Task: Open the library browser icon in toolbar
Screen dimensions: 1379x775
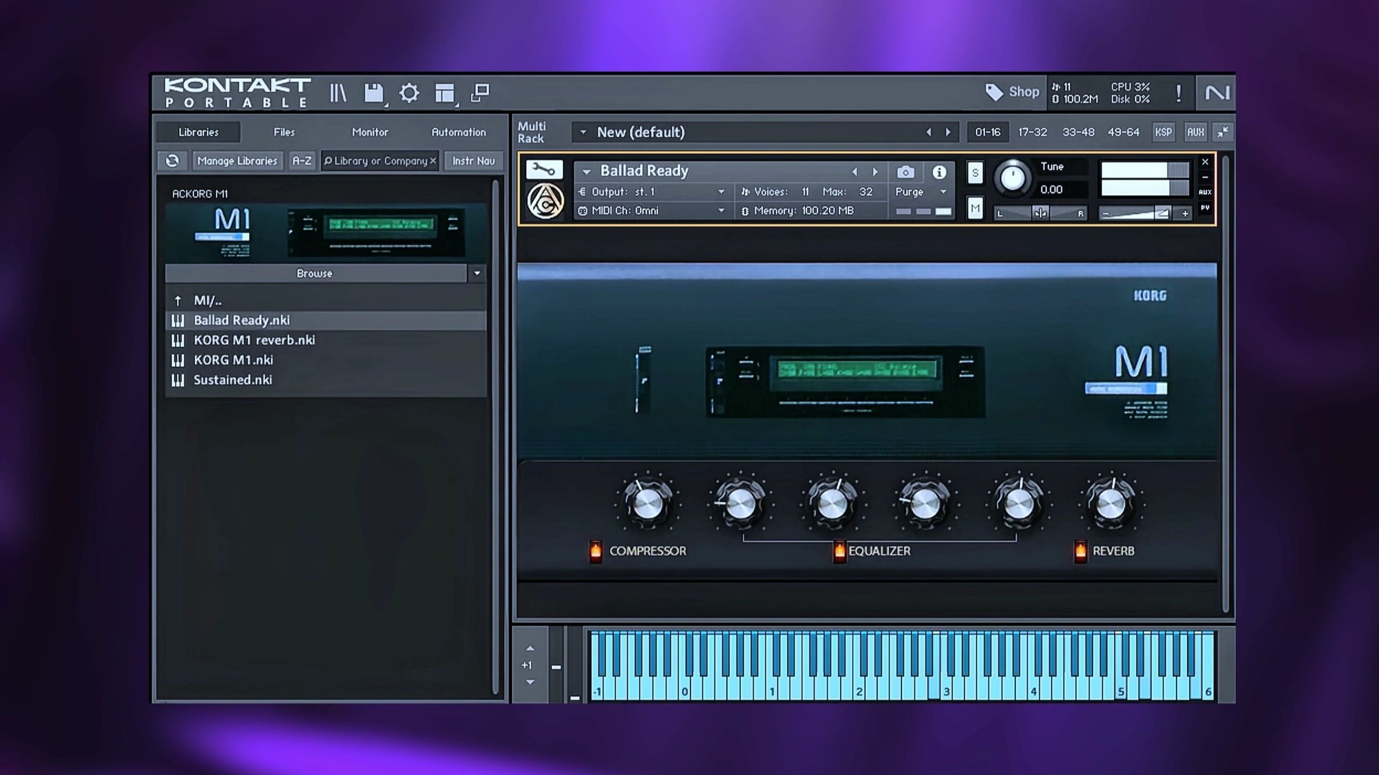Action: click(338, 93)
